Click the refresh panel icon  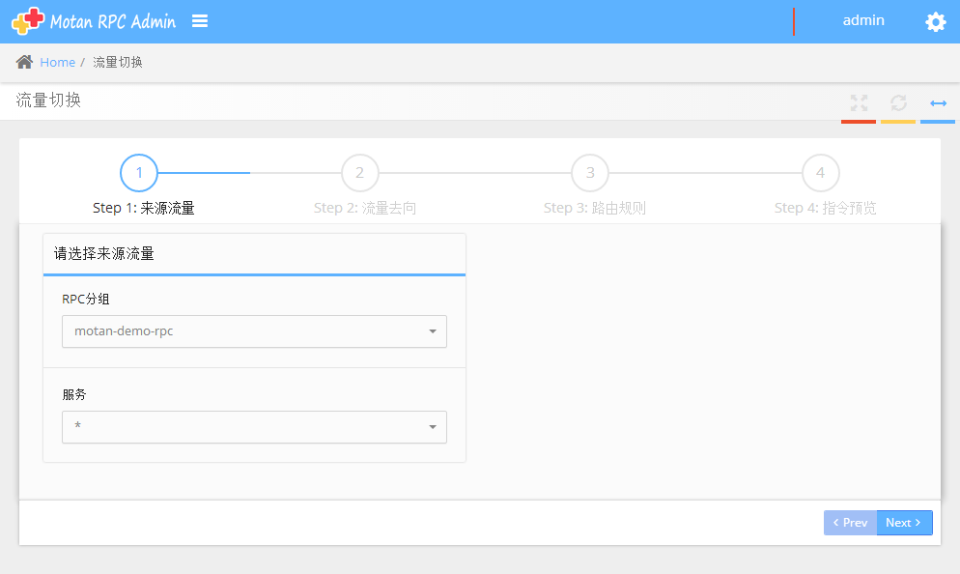click(x=898, y=102)
